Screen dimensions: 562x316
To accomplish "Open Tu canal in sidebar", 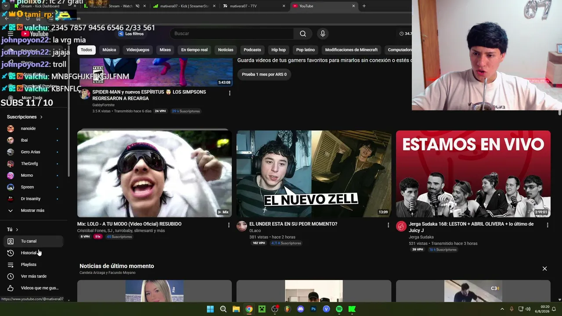I will tap(33, 241).
